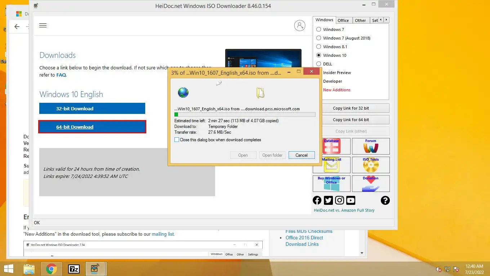Open the Database icon tile
Image resolution: width=490 pixels, height=276 pixels.
click(x=331, y=146)
